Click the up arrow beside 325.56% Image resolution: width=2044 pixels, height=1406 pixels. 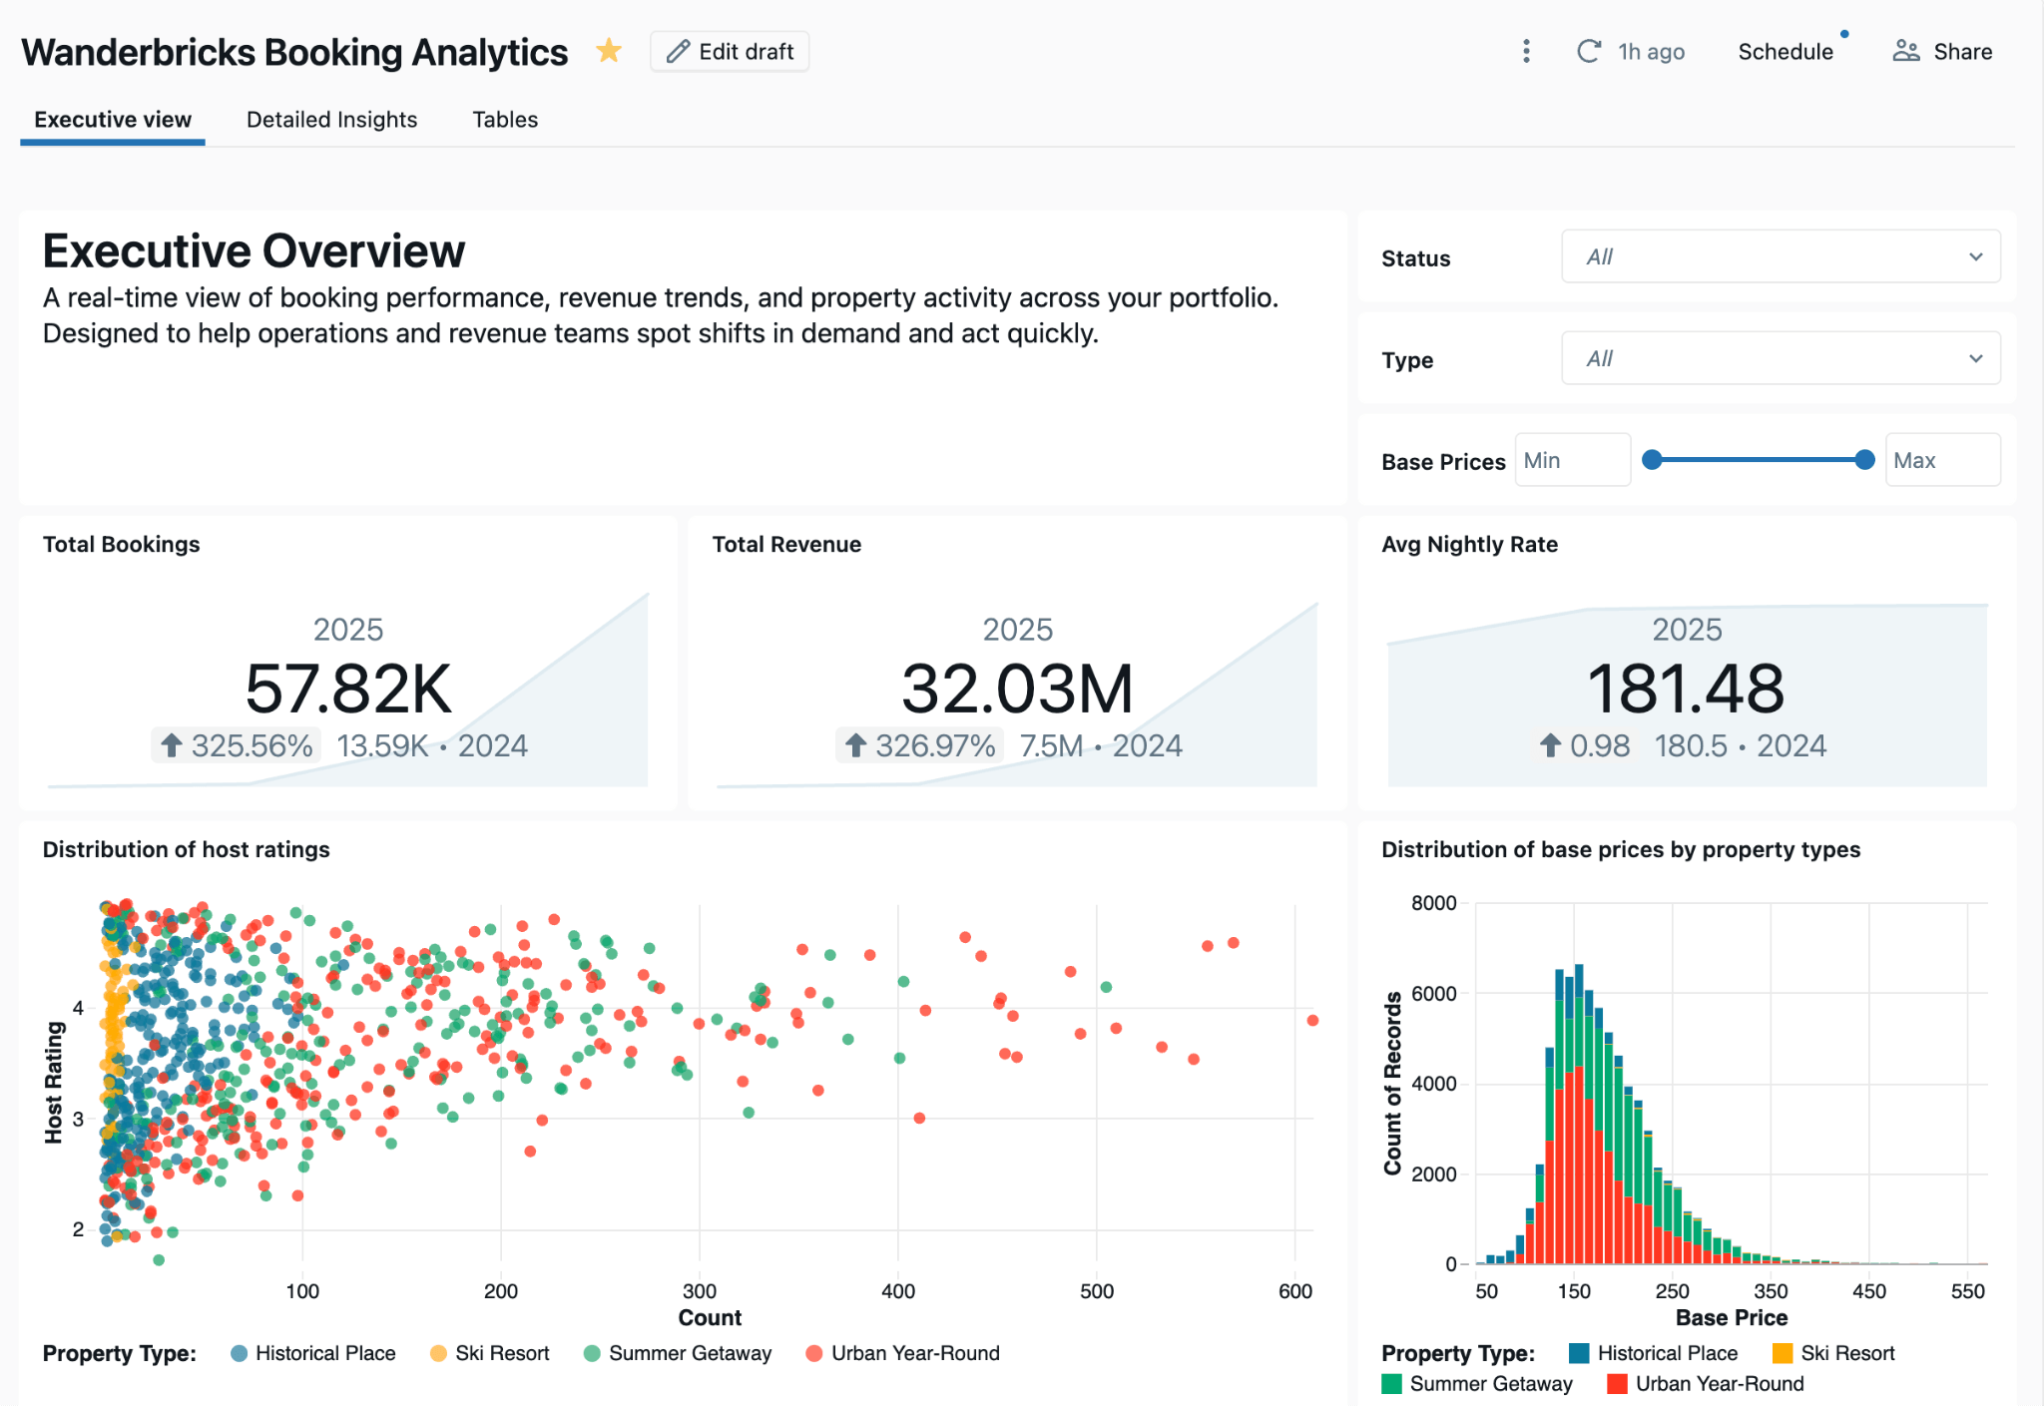pyautogui.click(x=172, y=745)
